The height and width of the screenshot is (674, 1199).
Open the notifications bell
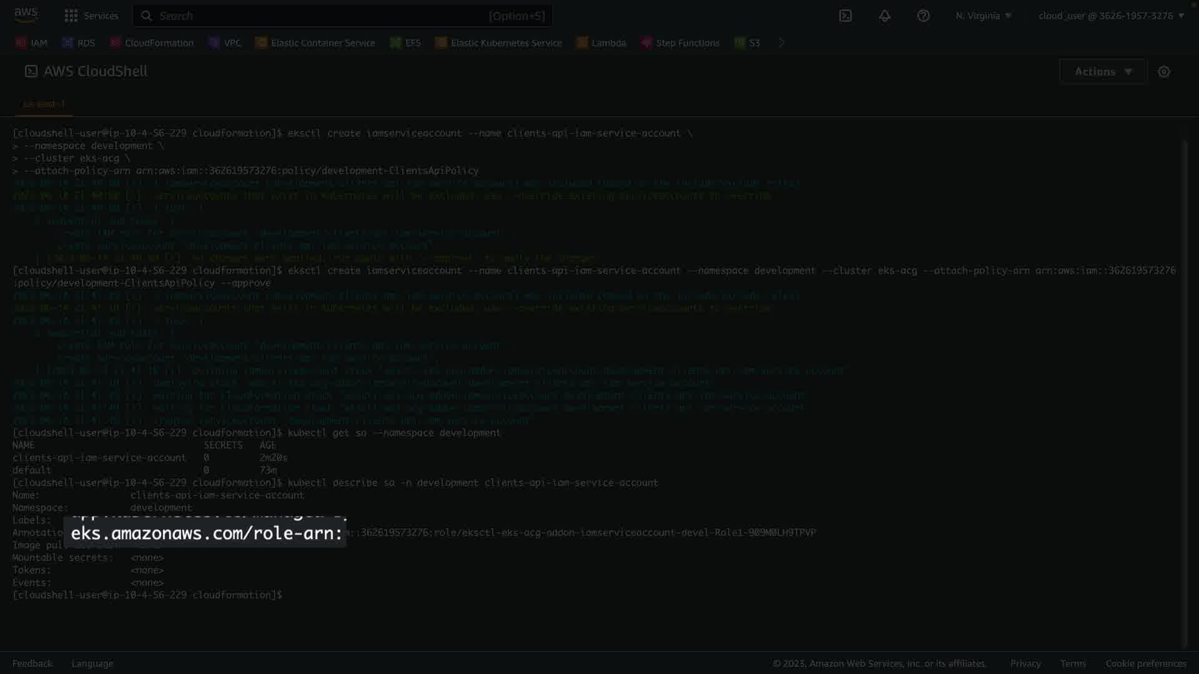pyautogui.click(x=884, y=16)
